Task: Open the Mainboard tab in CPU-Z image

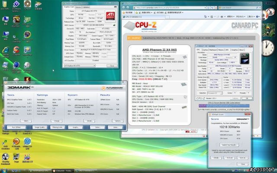Action: [213, 50]
